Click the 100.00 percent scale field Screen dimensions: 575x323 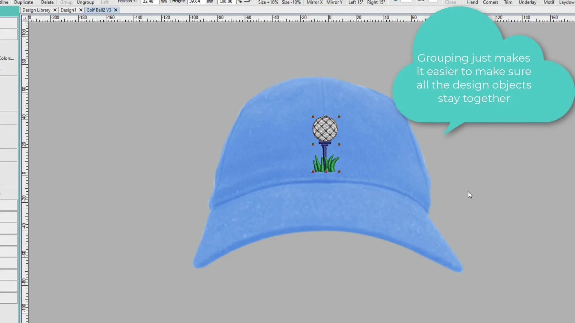[227, 2]
